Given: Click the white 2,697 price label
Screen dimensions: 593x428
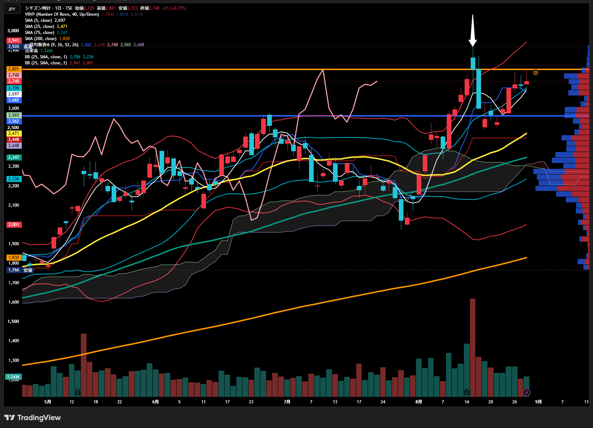Looking at the screenshot, I should click(14, 94).
